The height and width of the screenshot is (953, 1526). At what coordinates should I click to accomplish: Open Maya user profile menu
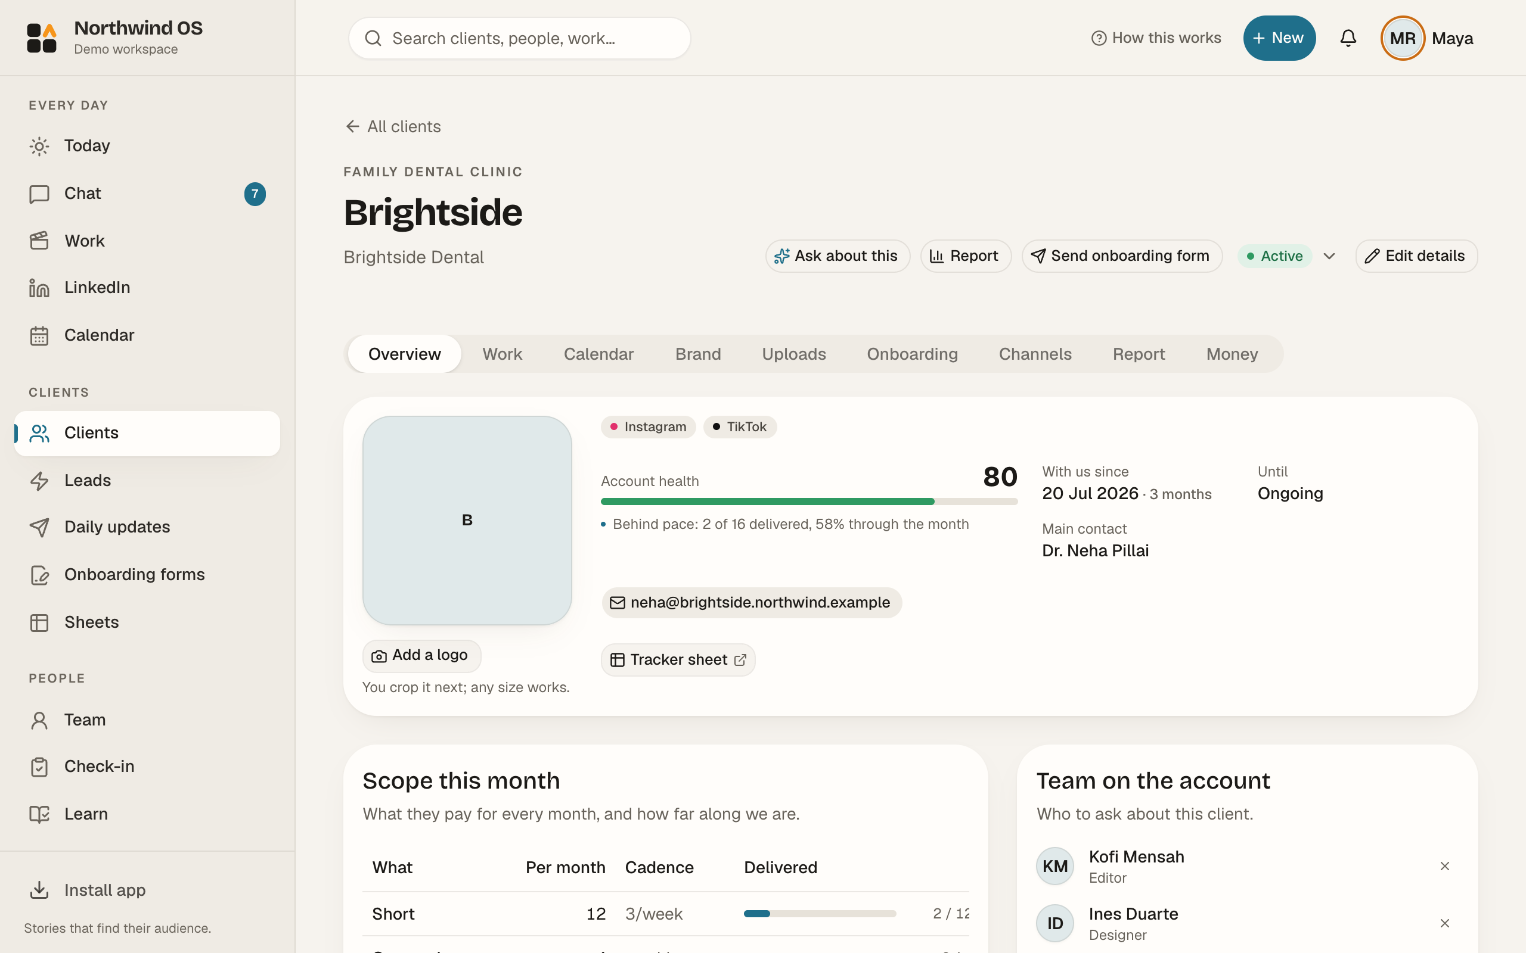click(1427, 39)
